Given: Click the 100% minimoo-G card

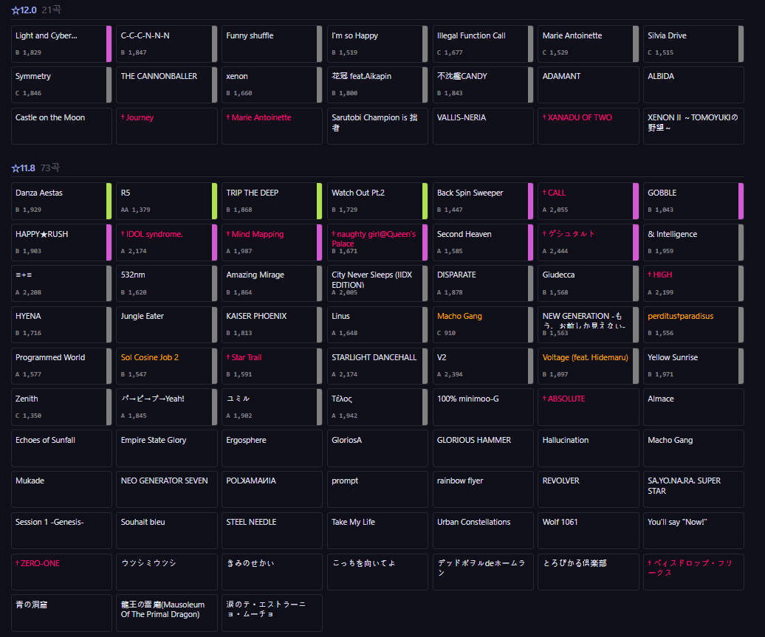Looking at the screenshot, I should pos(483,407).
